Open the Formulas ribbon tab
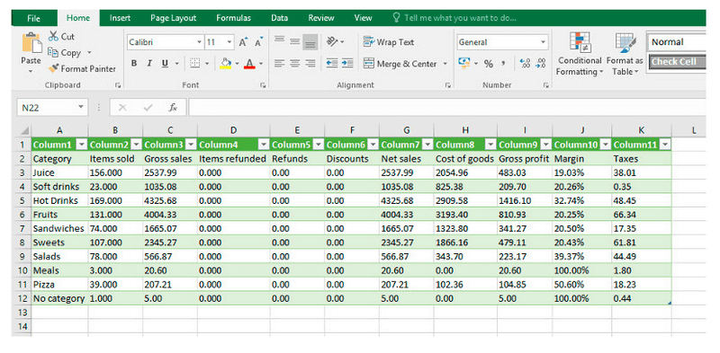 [234, 18]
